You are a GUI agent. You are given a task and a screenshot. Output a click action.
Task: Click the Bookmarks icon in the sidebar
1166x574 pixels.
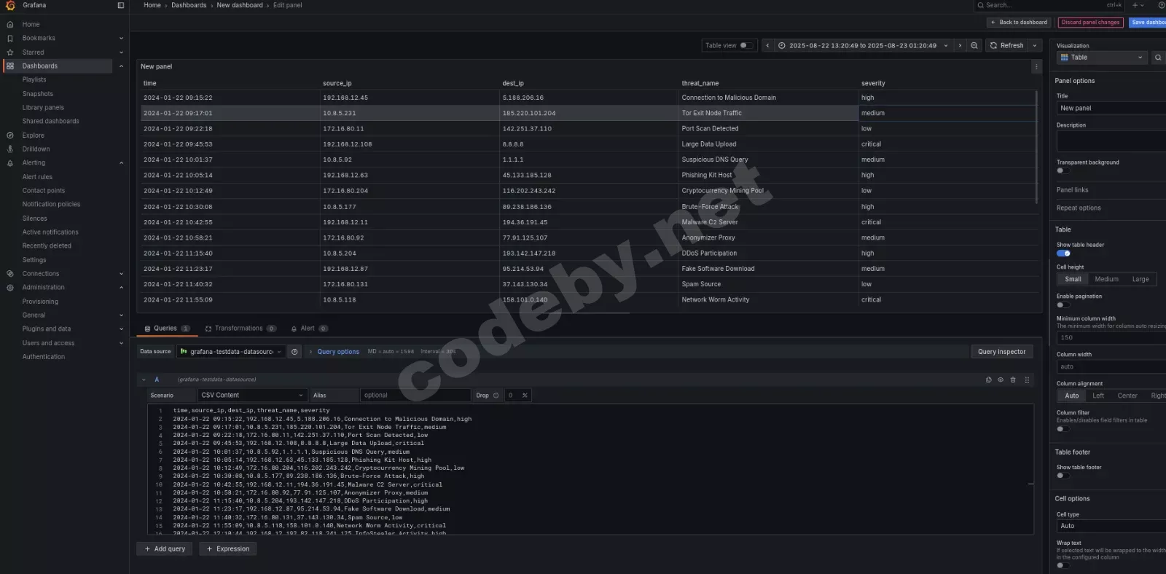(x=10, y=38)
